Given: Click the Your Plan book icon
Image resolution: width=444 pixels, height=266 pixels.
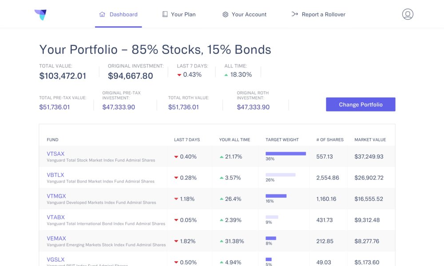Looking at the screenshot, I should click(165, 15).
